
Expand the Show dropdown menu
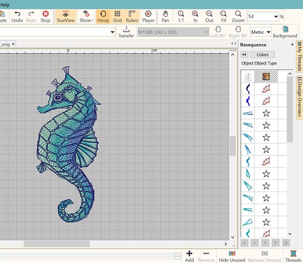[86, 16]
